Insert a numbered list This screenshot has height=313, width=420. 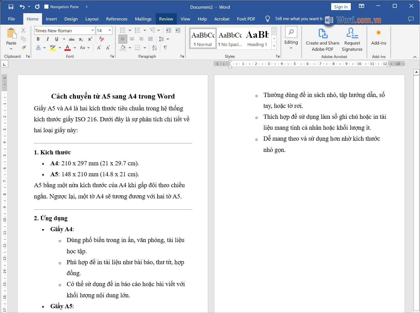pos(138,30)
